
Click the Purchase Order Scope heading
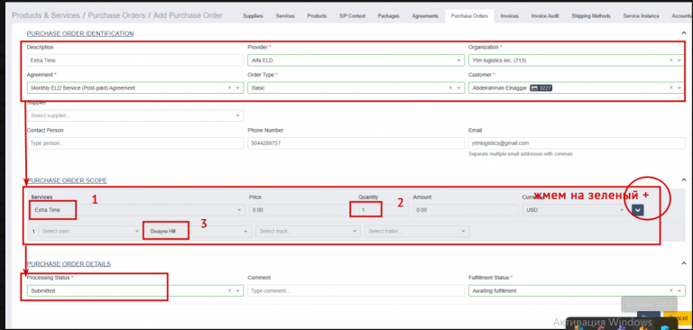pyautogui.click(x=67, y=180)
